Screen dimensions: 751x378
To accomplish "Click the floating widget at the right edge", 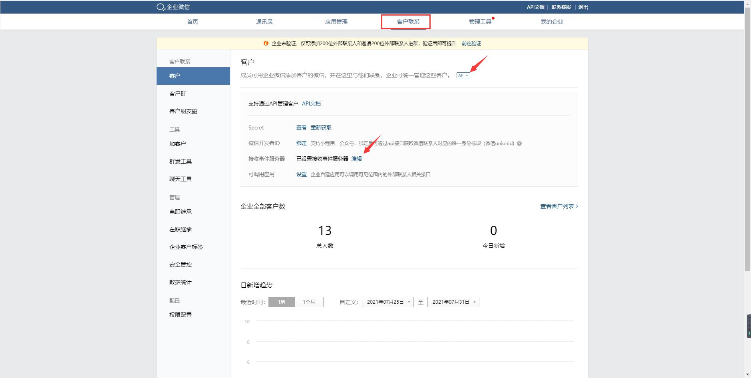I will click(x=749, y=326).
